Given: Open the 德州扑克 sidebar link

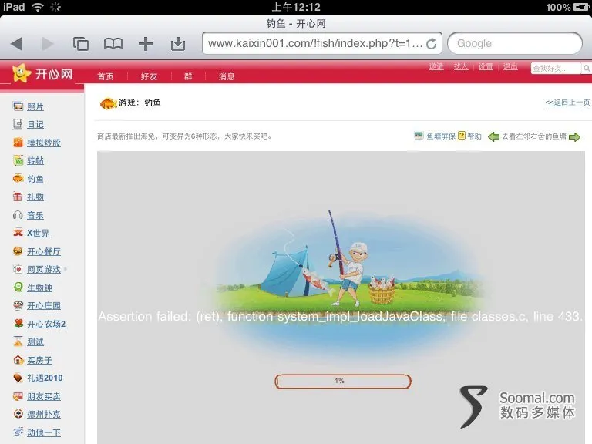Looking at the screenshot, I should coord(44,414).
